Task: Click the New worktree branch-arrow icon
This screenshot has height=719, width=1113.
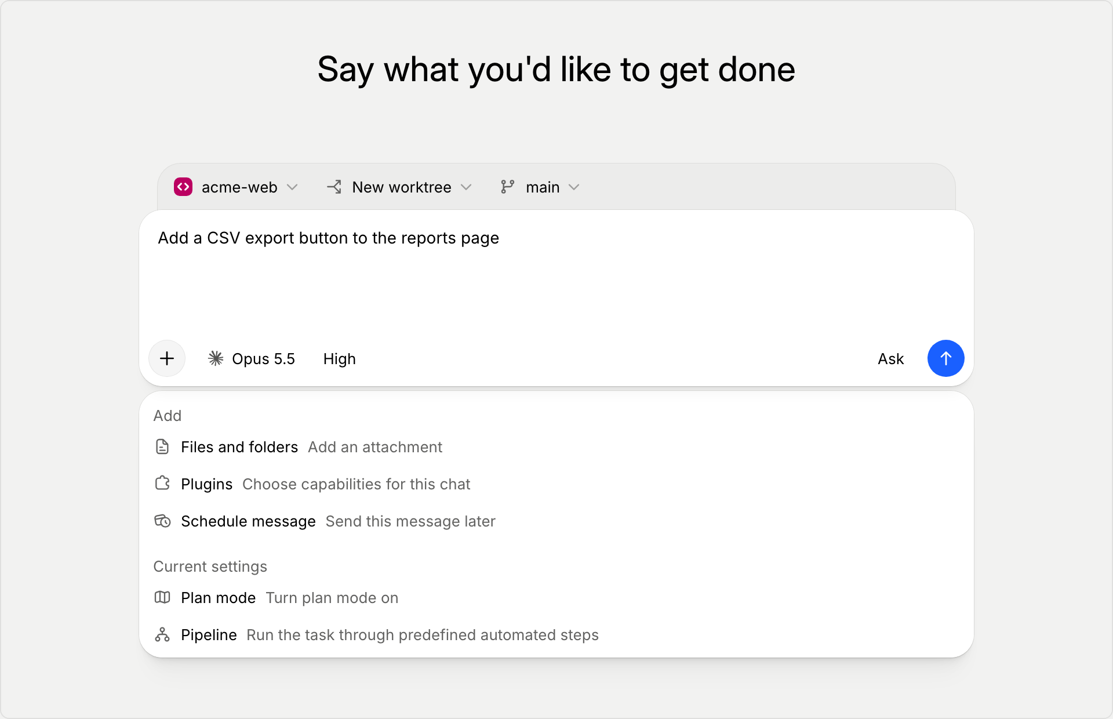Action: click(x=334, y=187)
